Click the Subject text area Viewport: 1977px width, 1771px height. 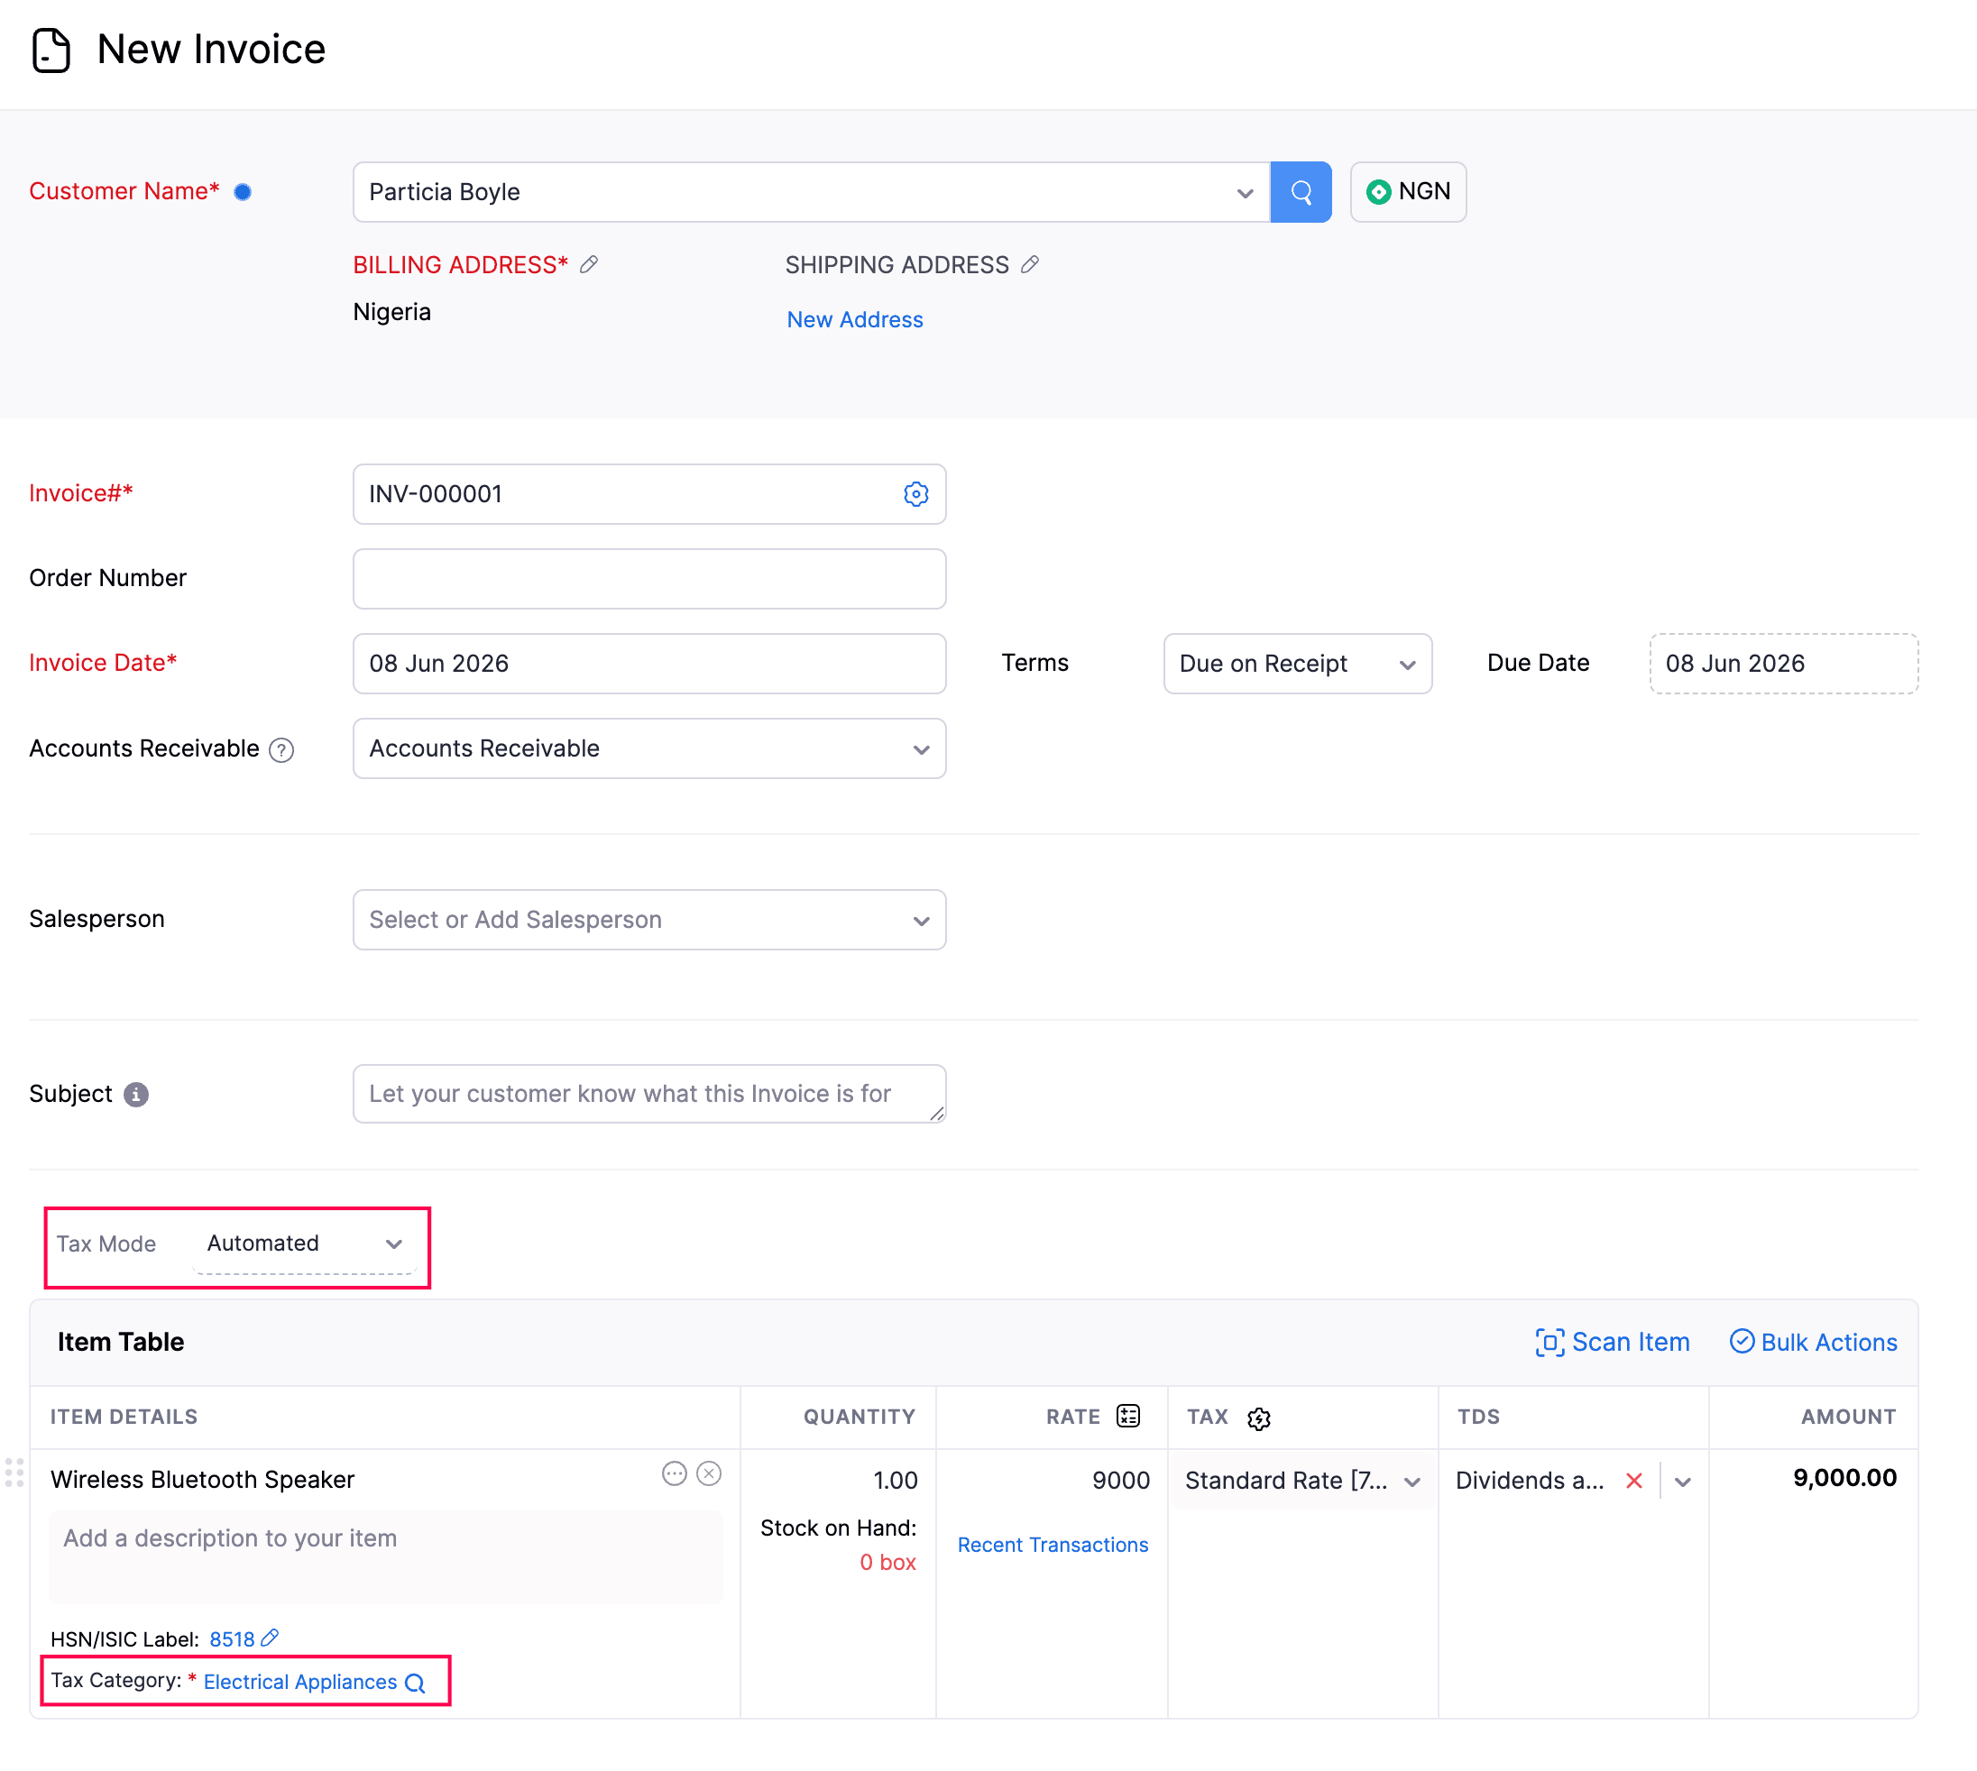tap(649, 1094)
